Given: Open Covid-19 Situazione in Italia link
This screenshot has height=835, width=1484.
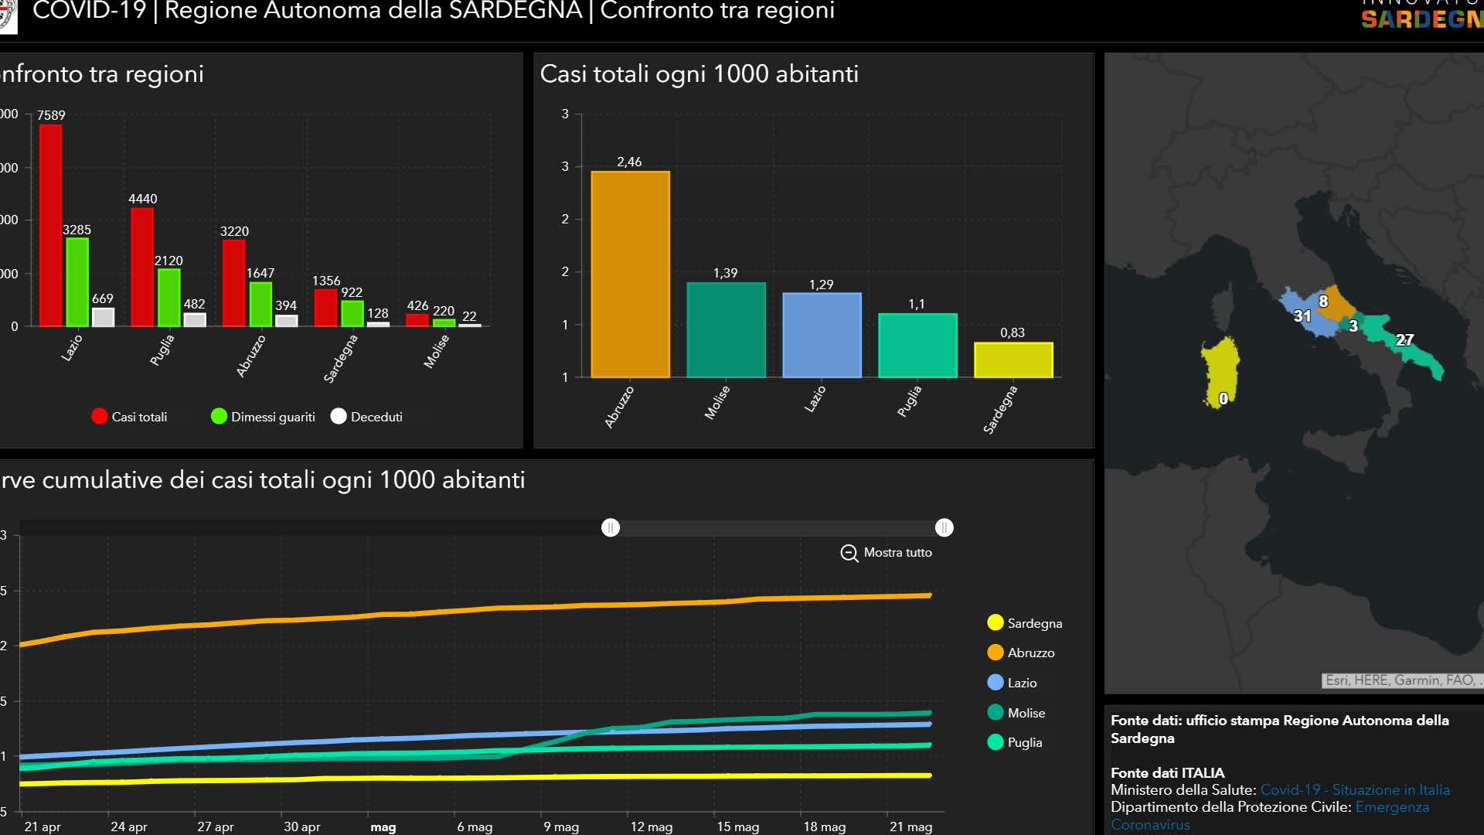Looking at the screenshot, I should (1354, 790).
